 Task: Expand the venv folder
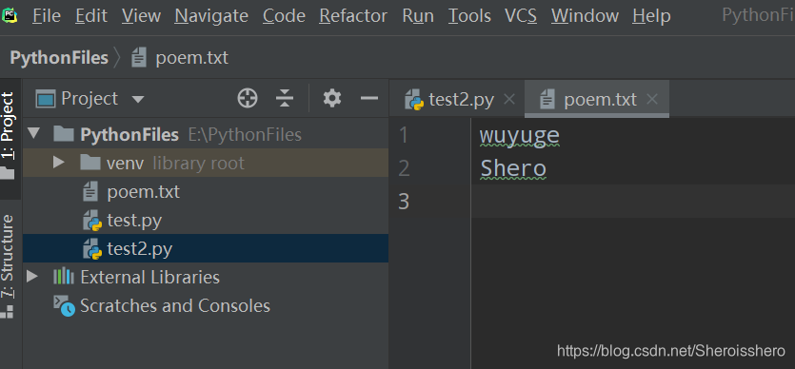point(59,163)
